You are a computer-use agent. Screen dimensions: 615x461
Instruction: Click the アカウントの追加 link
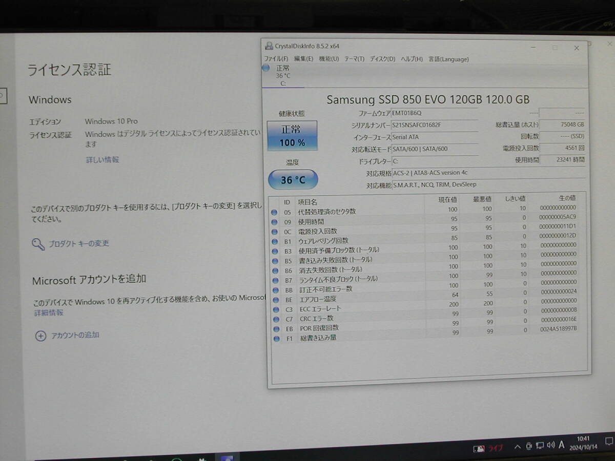[x=75, y=336]
